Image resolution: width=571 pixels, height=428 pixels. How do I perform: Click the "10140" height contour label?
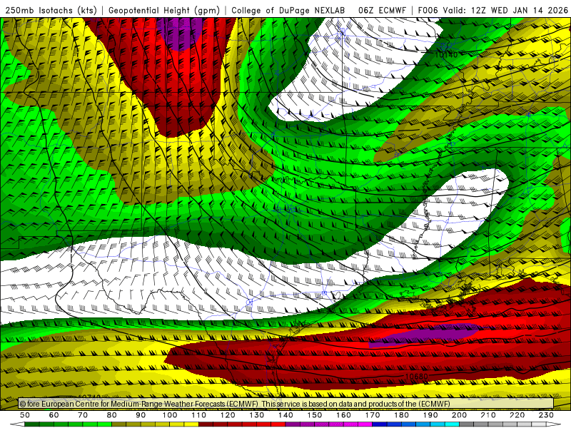tap(447, 55)
